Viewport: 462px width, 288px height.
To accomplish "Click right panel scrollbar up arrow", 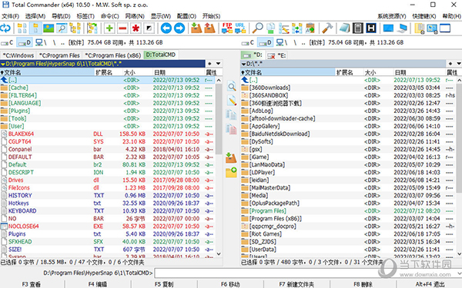I will (460, 80).
